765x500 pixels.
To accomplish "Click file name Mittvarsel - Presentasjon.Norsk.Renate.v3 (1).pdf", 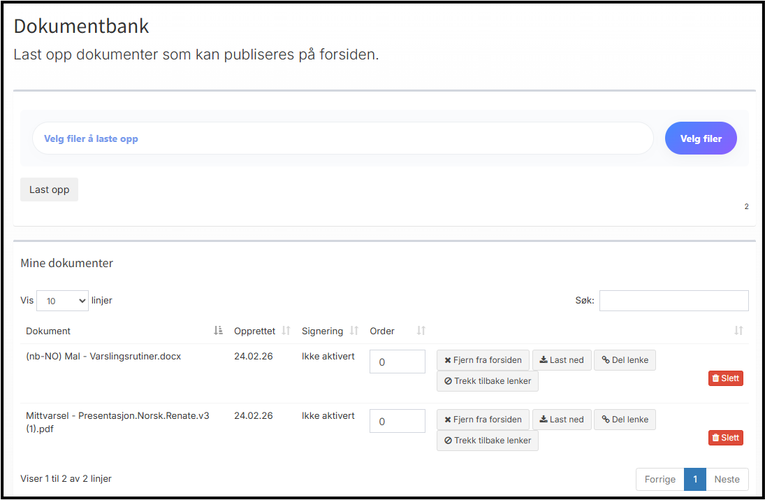I will tap(117, 422).
